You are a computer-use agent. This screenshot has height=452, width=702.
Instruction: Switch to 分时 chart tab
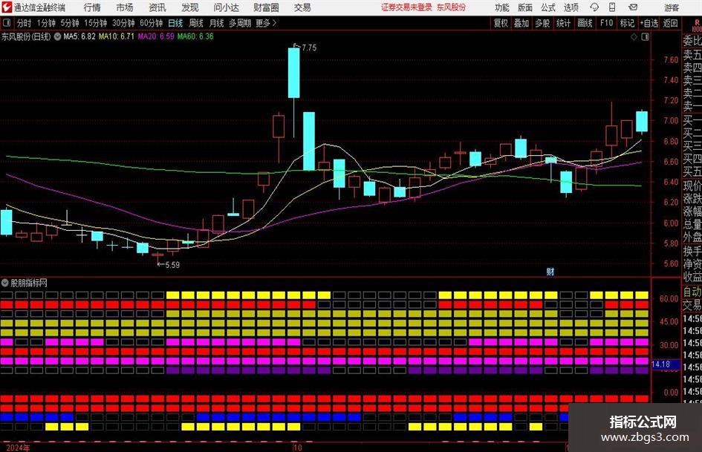[x=24, y=23]
